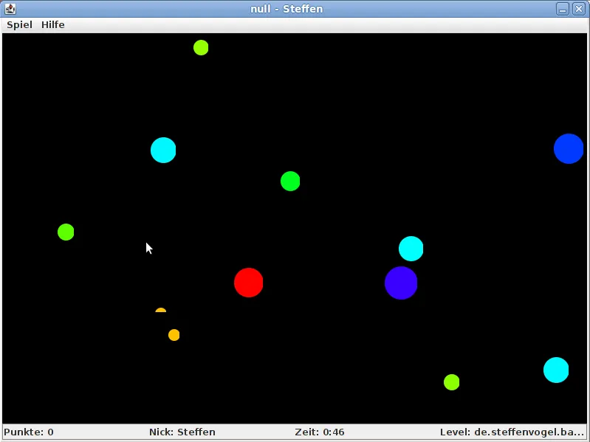Click the Java window icon in title bar
This screenshot has height=442, width=590.
tap(10, 9)
